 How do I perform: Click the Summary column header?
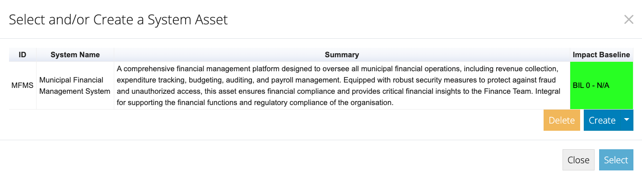(342, 55)
